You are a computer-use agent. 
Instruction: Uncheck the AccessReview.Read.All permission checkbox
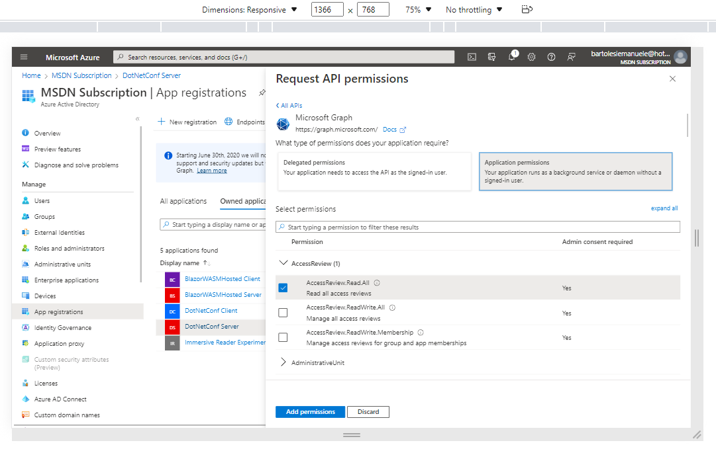tap(283, 288)
